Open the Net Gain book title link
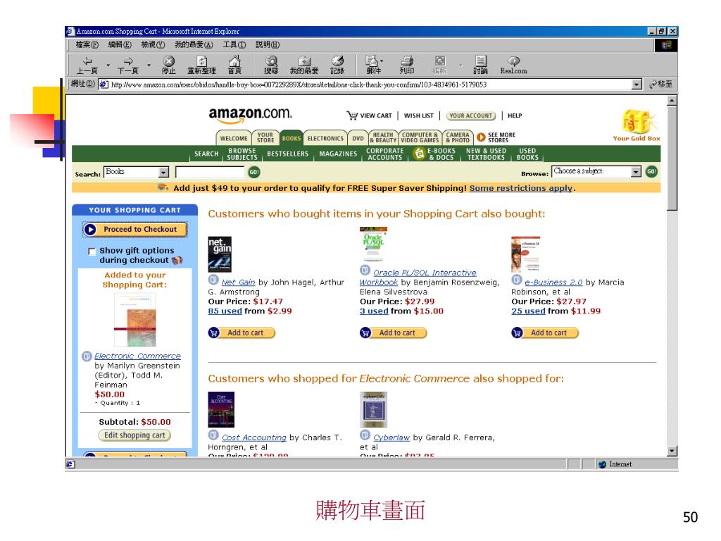Screen dimensions: 721x541 click(238, 282)
